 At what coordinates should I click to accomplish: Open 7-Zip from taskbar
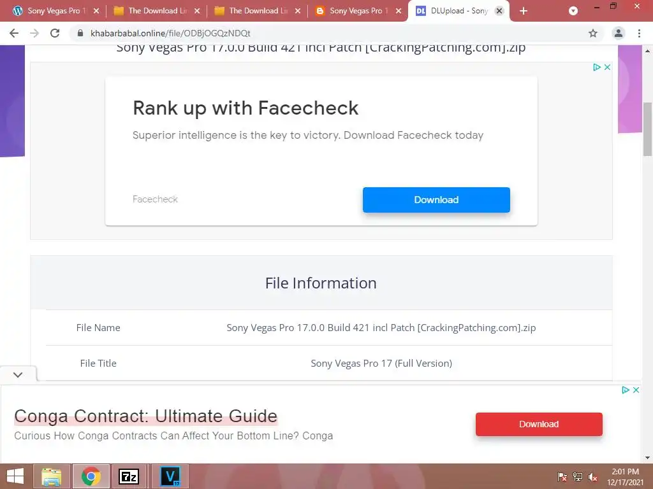click(x=129, y=476)
